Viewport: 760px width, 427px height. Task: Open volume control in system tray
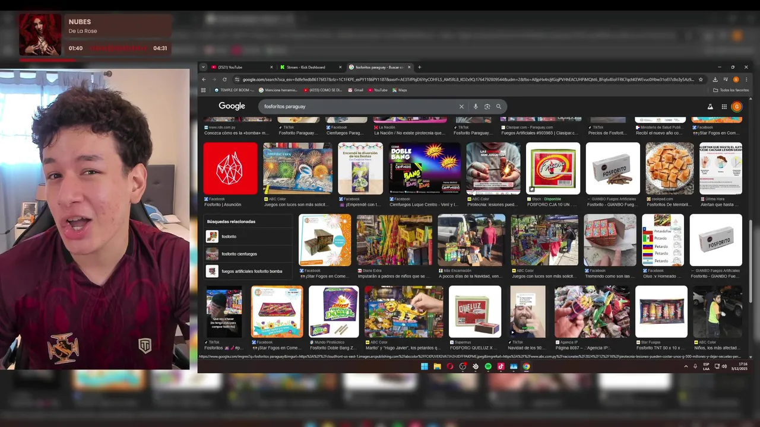coord(725,367)
